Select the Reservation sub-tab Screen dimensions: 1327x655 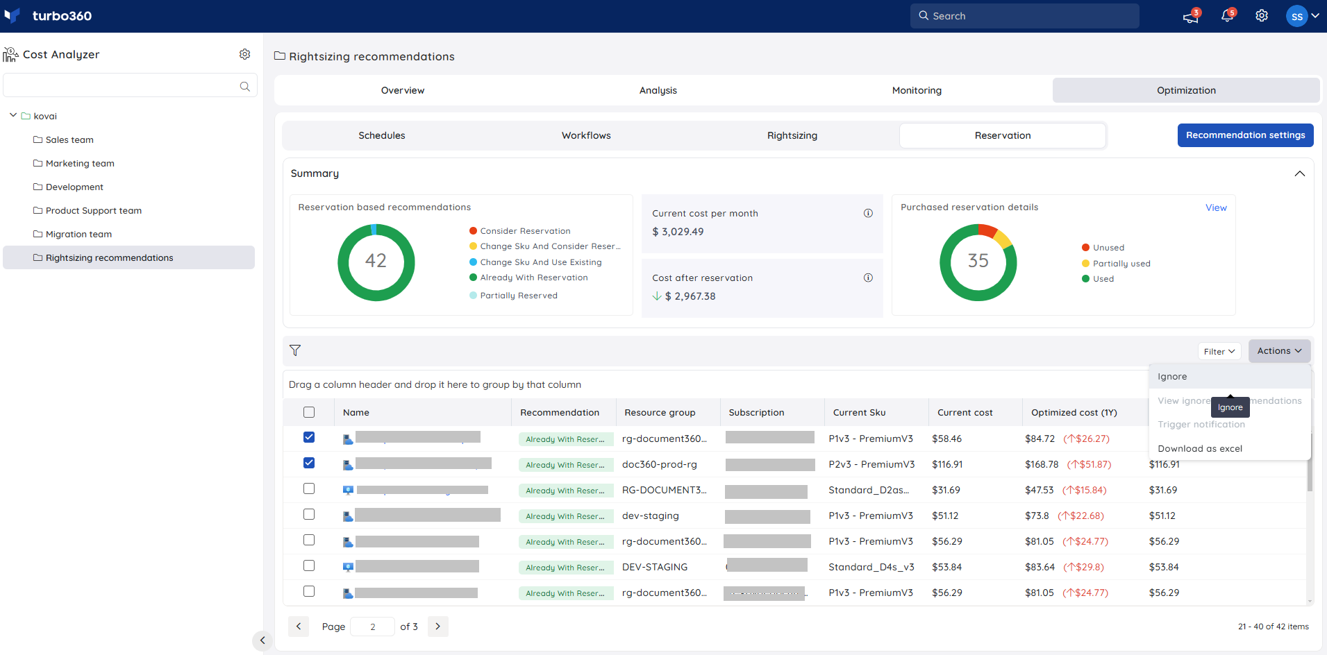tap(1003, 135)
